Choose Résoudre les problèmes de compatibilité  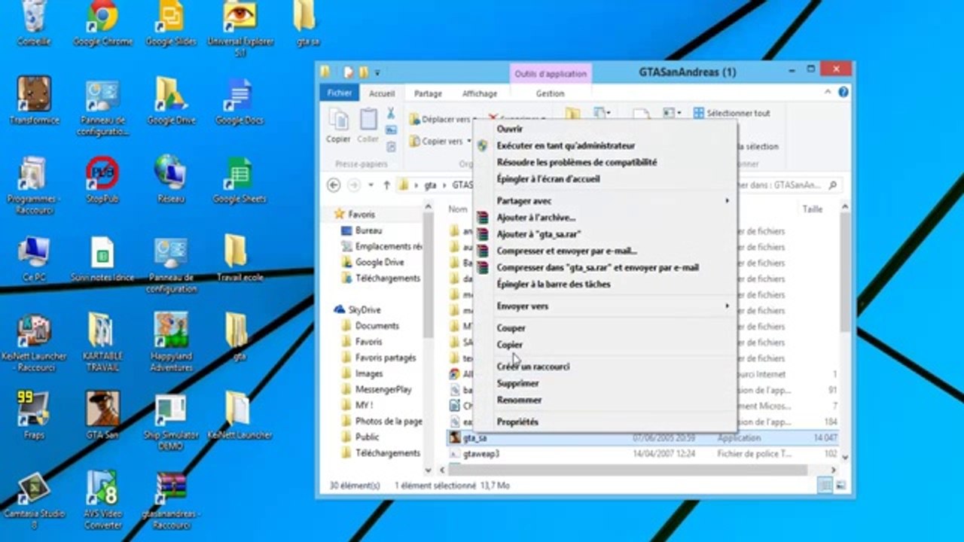click(x=606, y=162)
